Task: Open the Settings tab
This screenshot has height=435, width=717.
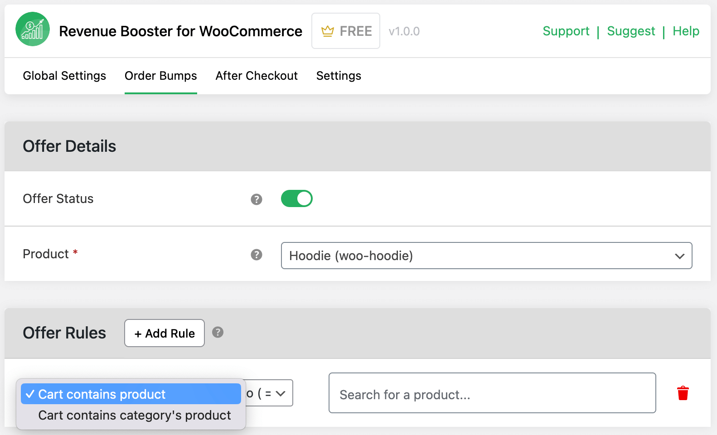Action: [x=339, y=76]
